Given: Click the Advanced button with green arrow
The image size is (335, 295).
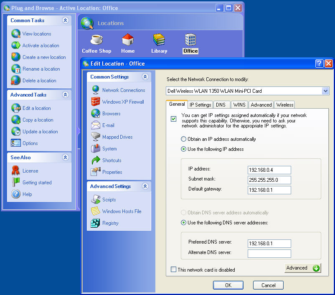Looking at the screenshot, I should 303,268.
